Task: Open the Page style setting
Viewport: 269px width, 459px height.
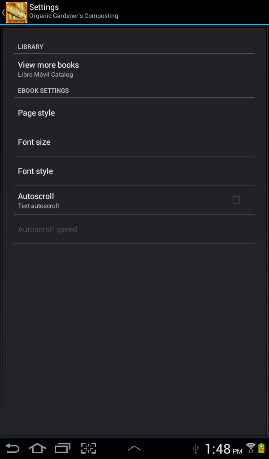Action: click(36, 113)
